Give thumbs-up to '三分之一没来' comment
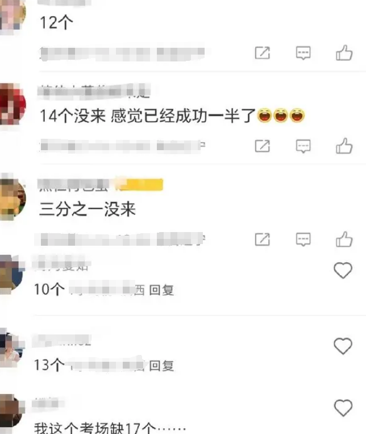 point(344,239)
